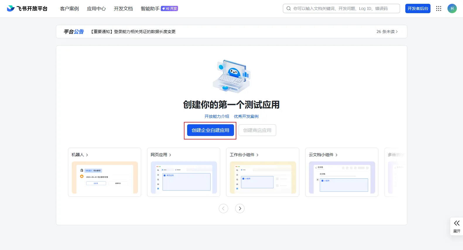Open the nine-dot app grid menu
The image size is (463, 250).
coord(438,8)
